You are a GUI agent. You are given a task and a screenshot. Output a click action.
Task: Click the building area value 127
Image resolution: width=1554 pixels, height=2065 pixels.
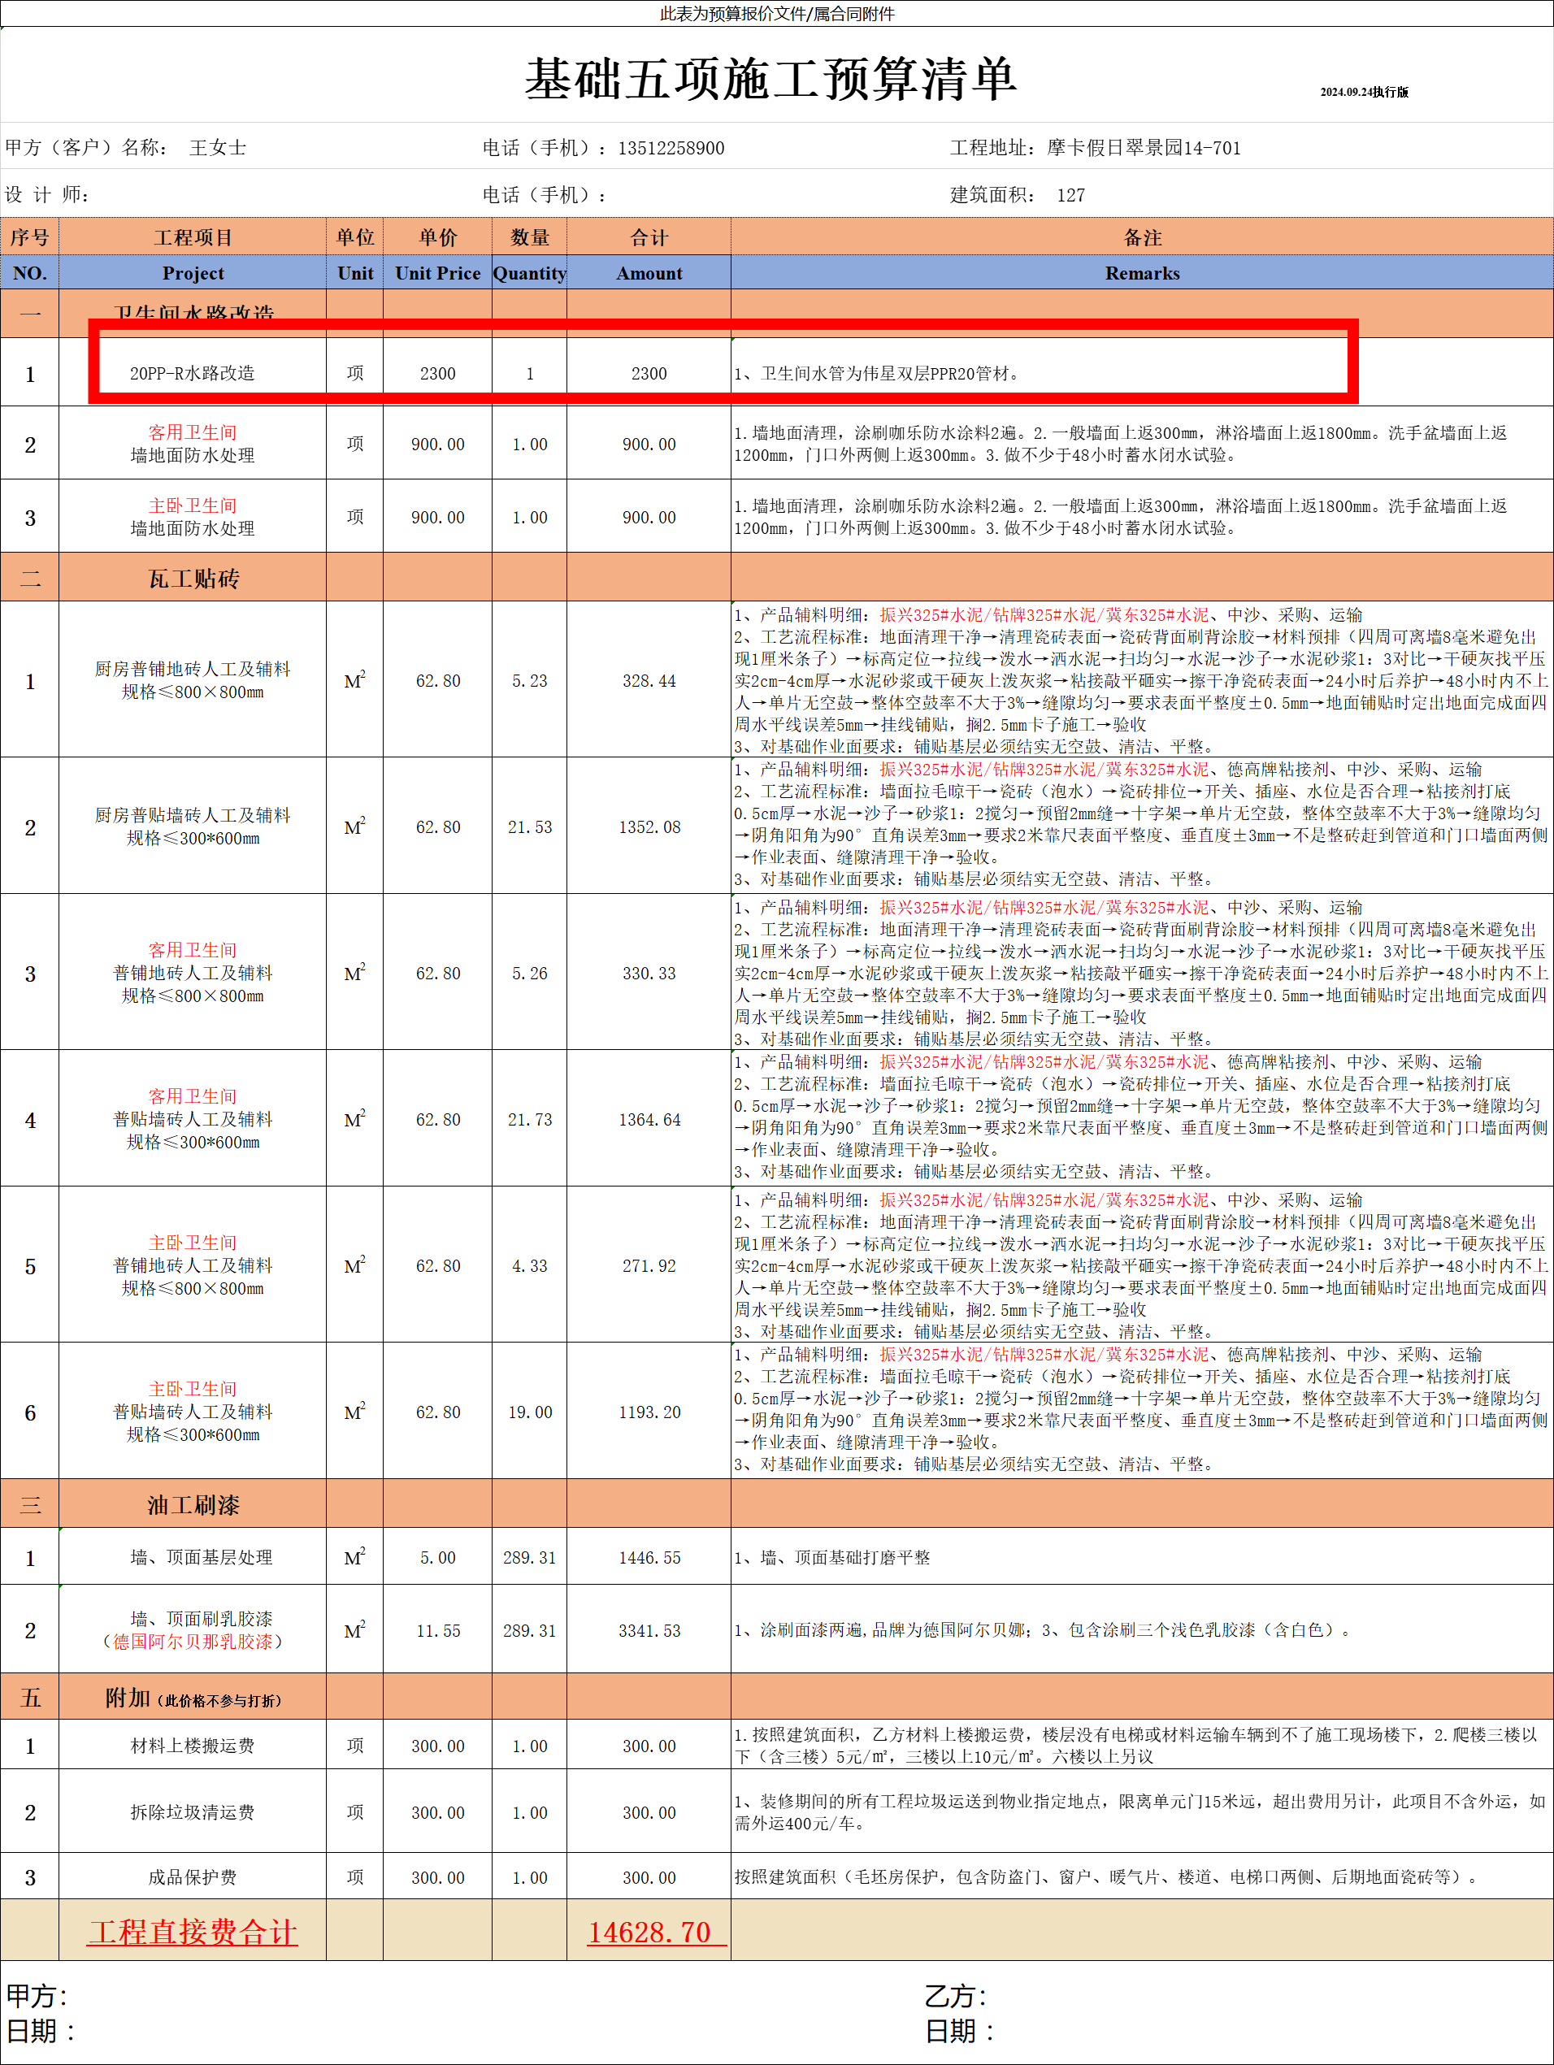point(1070,195)
